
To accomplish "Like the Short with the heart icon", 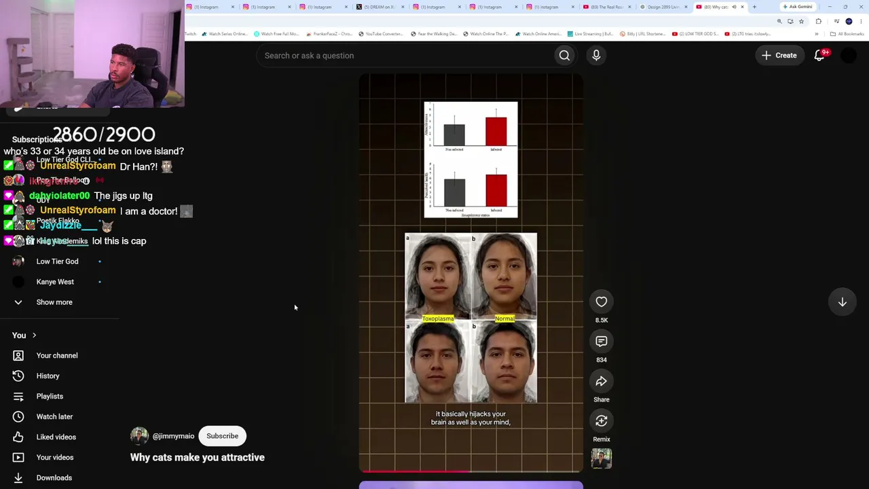I will pyautogui.click(x=602, y=302).
